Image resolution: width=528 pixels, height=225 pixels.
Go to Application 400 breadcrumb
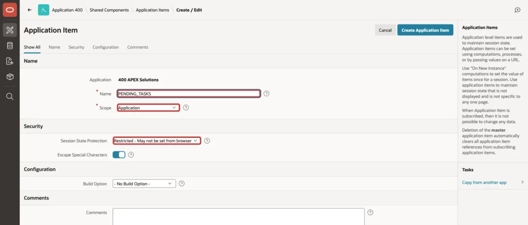pos(67,10)
